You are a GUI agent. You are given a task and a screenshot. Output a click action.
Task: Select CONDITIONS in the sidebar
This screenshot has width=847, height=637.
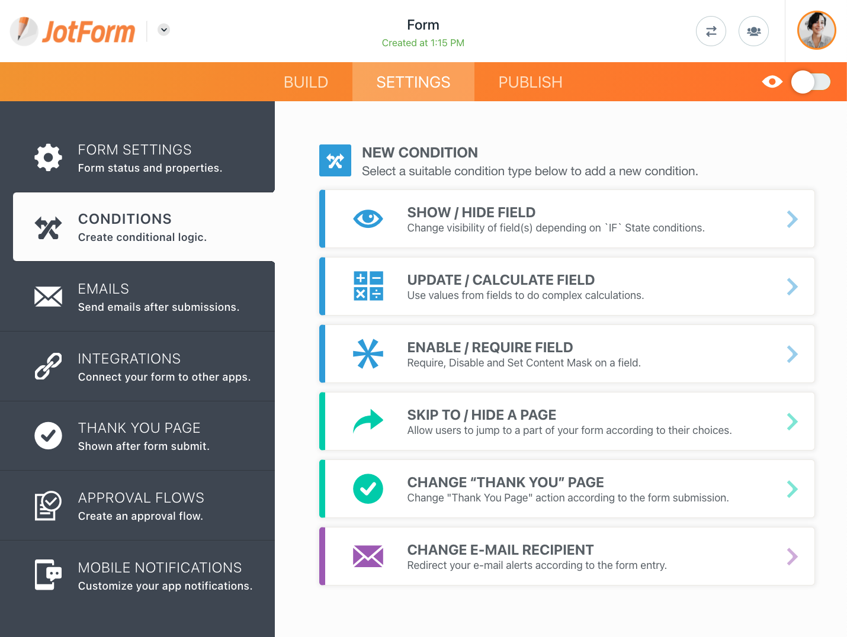coord(144,227)
